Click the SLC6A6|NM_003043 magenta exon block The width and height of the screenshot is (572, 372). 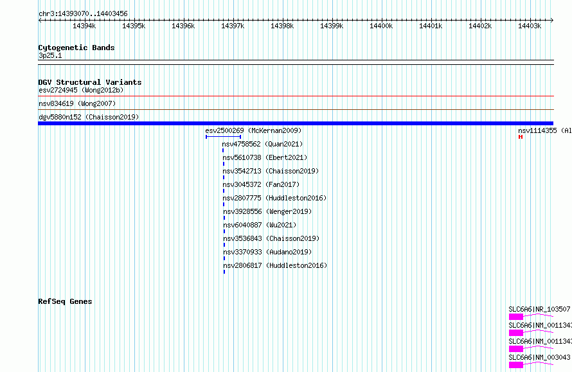click(516, 365)
